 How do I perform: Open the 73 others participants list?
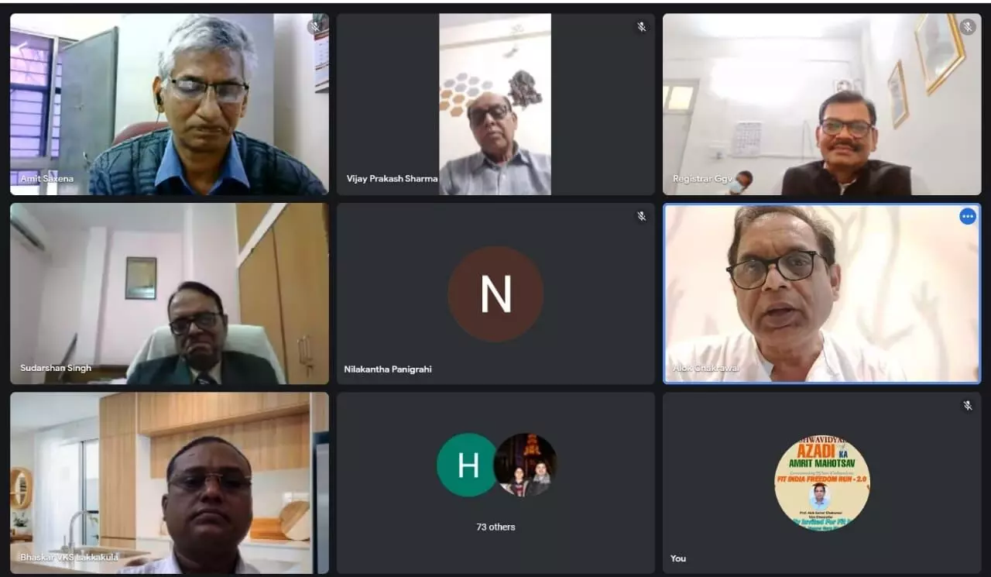pos(495,527)
